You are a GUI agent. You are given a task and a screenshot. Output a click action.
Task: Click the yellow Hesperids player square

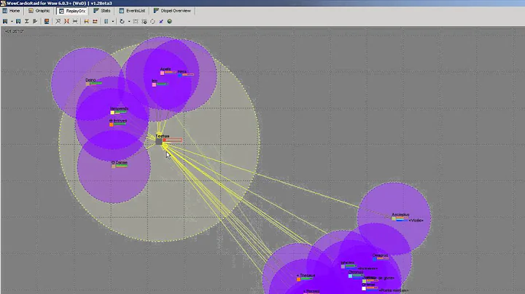[x=112, y=113]
